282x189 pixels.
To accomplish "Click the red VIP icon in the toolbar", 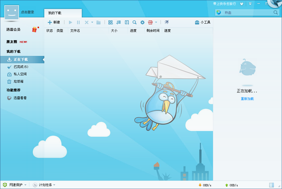I will click(150, 22).
